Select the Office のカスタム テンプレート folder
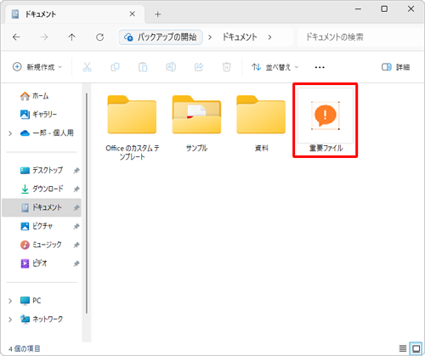Image resolution: width=425 pixels, height=356 pixels. [x=132, y=127]
